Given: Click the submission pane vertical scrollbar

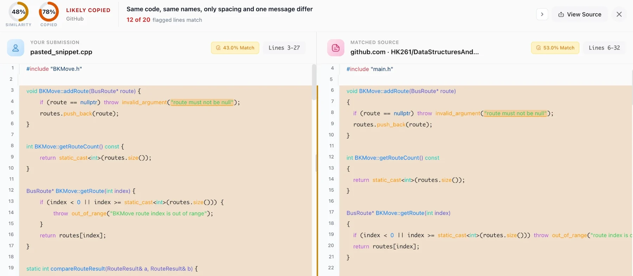Looking at the screenshot, I should tap(314, 82).
